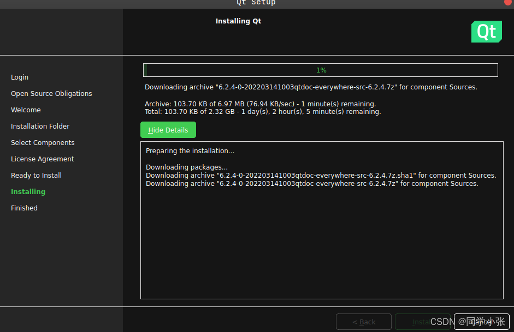Cancel the Qt installation
Image resolution: width=514 pixels, height=332 pixels.
481,322
